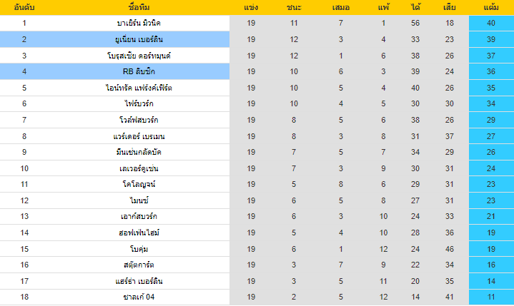
Task: Select the แฮร์ธ่า เบอร์ลิน team name
Action: 139,281
